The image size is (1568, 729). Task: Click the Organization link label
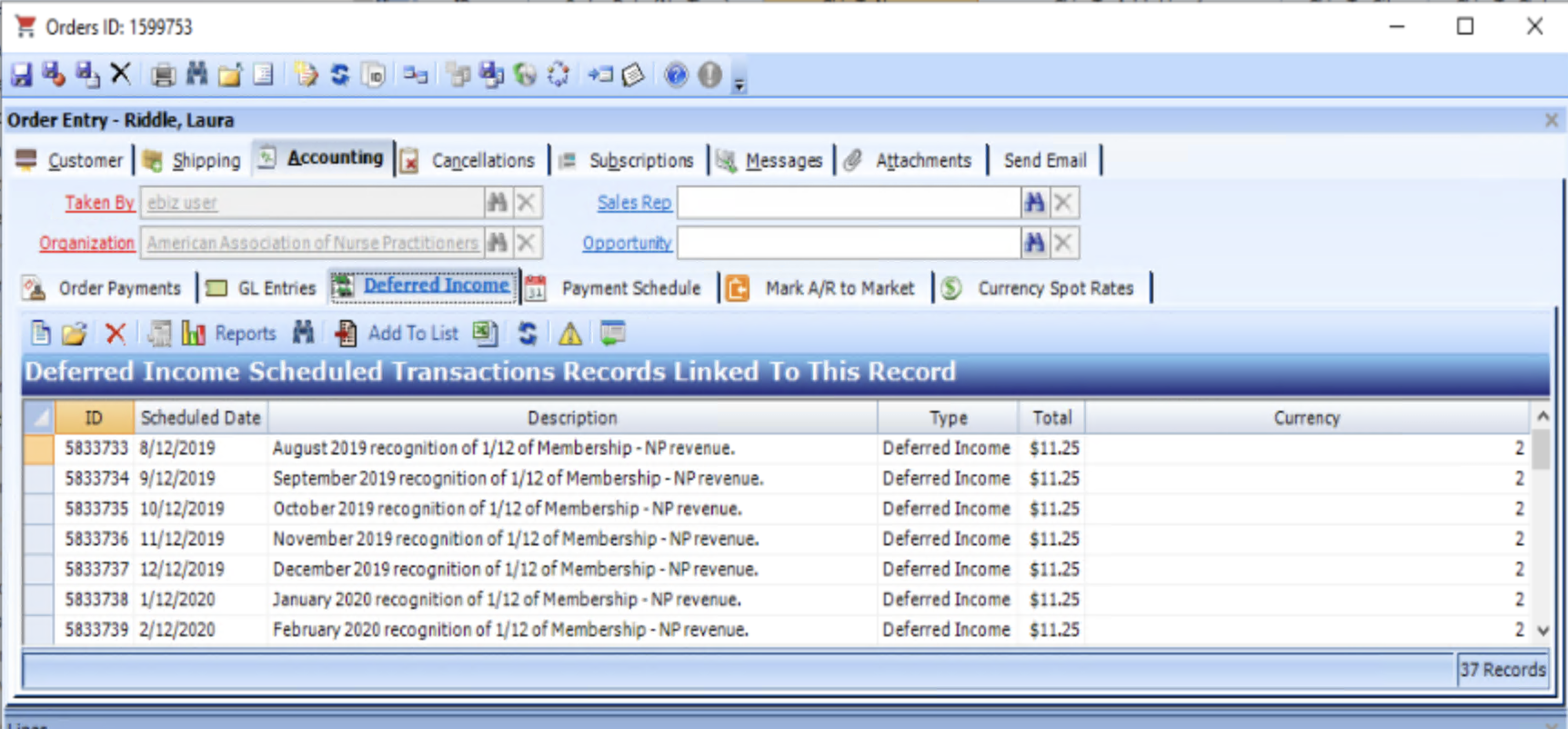tap(86, 243)
